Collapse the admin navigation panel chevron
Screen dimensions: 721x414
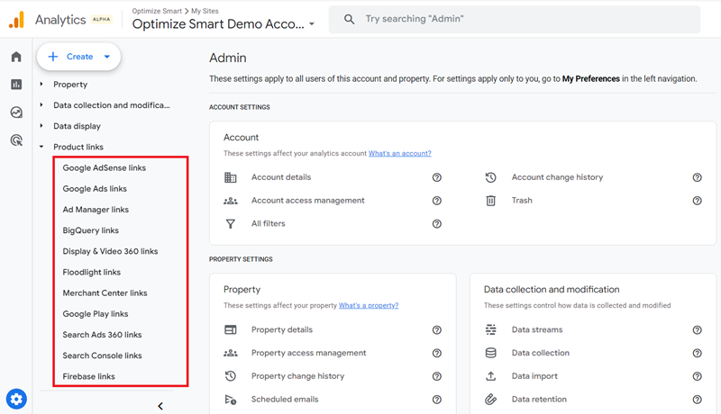tap(160, 406)
